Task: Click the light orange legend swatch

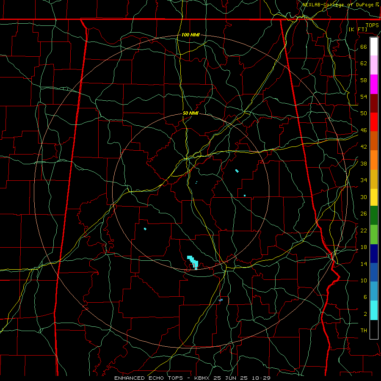Action: coord(374,160)
